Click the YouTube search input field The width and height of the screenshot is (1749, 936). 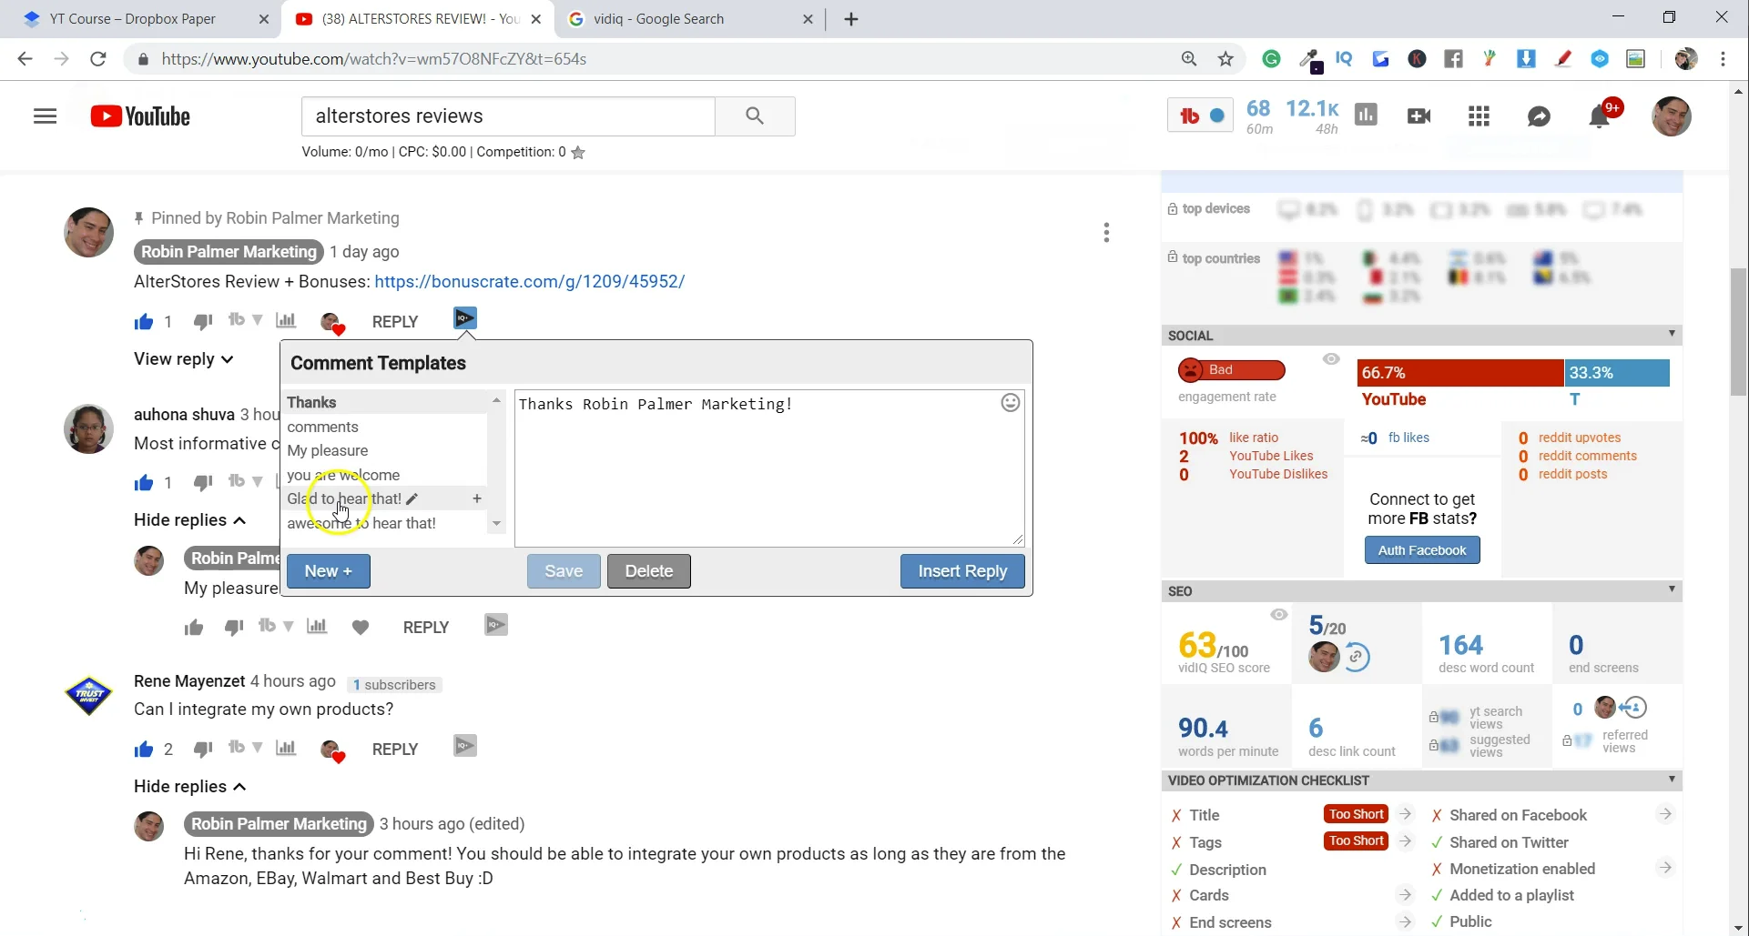(x=508, y=116)
